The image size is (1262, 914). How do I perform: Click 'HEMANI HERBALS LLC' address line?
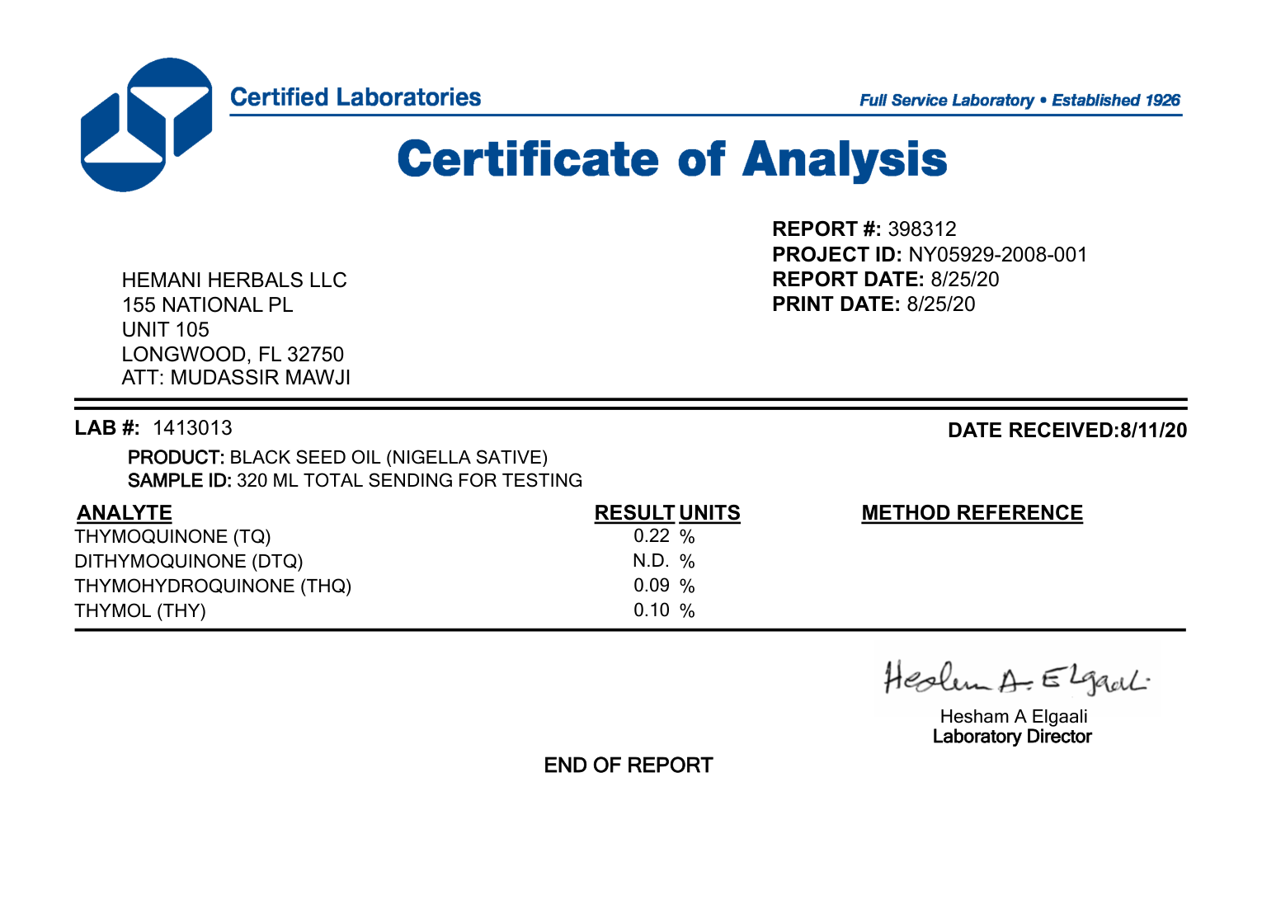click(234, 280)
